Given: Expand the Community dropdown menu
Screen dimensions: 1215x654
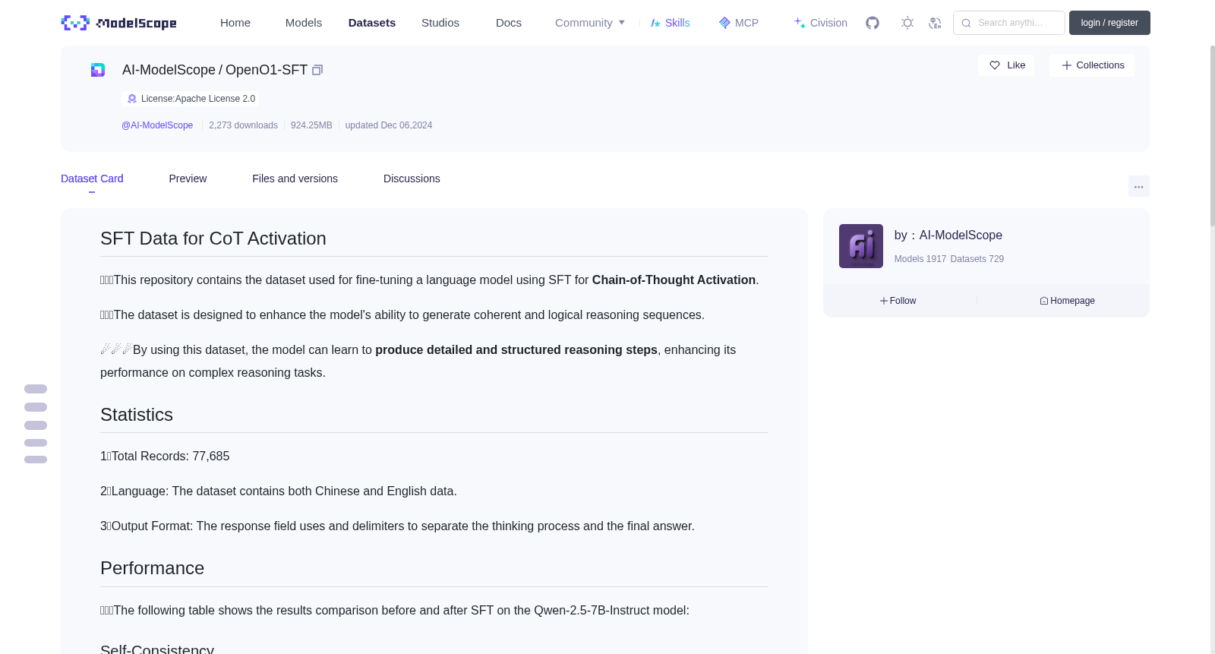Looking at the screenshot, I should click(x=590, y=23).
